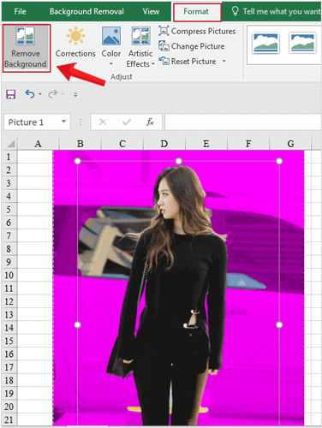
Task: Click the Select All corner triangle
Action: pyautogui.click(x=10, y=144)
